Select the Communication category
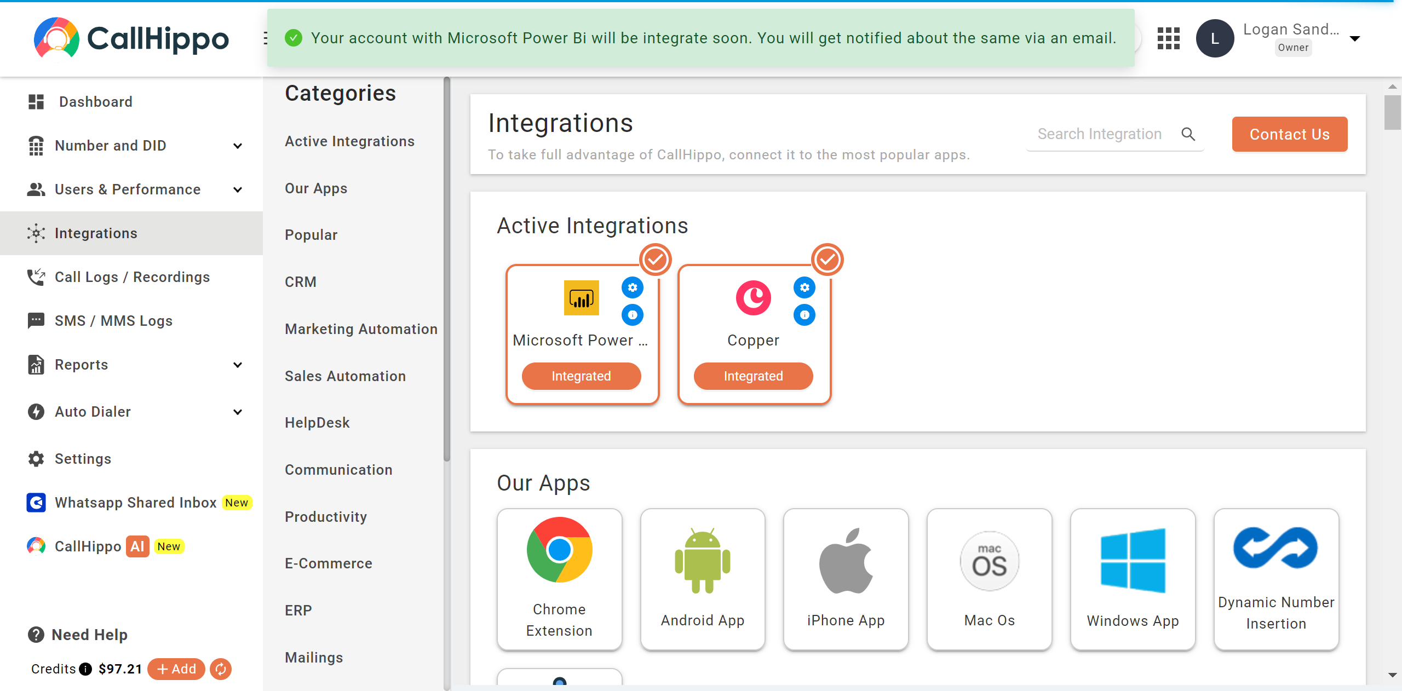The image size is (1402, 691). tap(338, 470)
